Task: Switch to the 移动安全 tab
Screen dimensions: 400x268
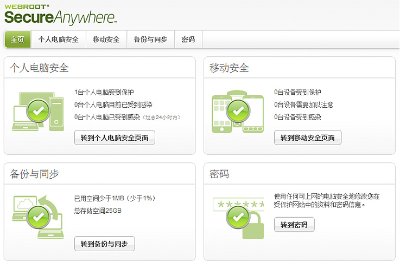Action: coord(106,40)
